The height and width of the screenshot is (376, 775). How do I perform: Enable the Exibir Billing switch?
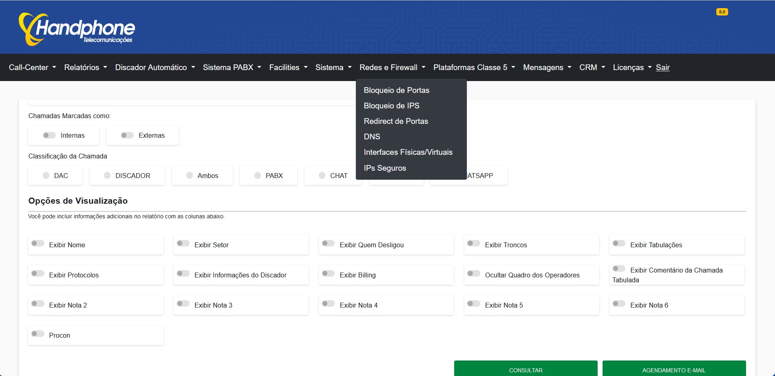tap(328, 274)
